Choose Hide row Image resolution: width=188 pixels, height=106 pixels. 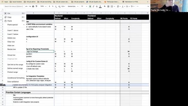(x=14, y=45)
